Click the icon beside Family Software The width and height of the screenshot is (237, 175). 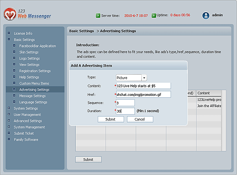click(x=9, y=139)
